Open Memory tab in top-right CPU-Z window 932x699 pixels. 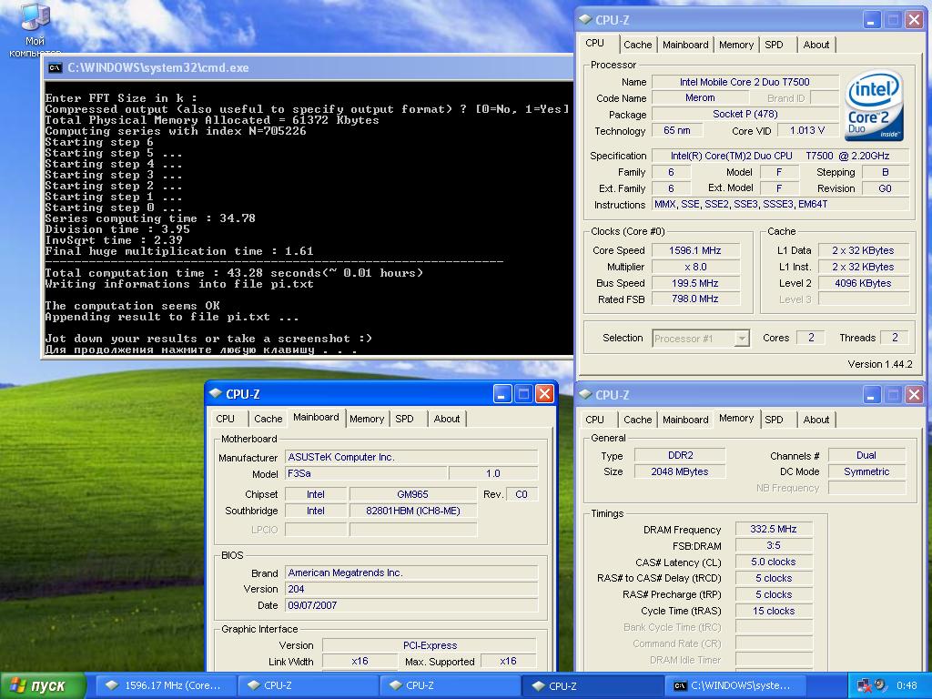(735, 45)
